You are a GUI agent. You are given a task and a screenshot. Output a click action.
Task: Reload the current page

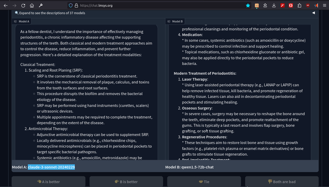(x=23, y=6)
